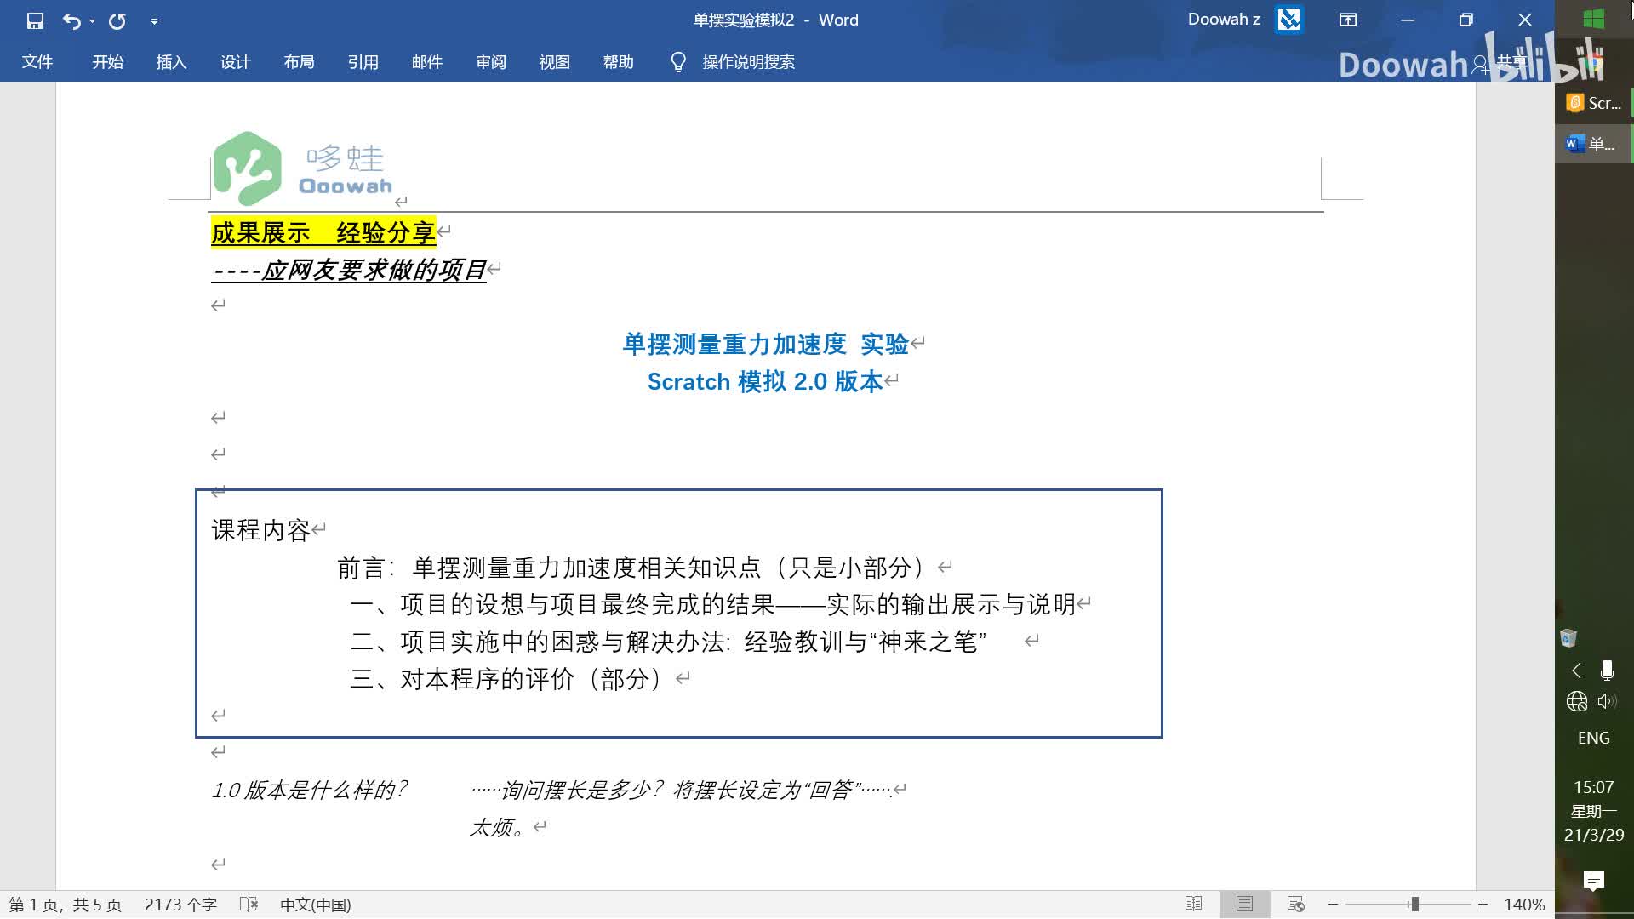This screenshot has width=1634, height=919.
Task: Click the Word taskbar item 单...
Action: tap(1593, 144)
